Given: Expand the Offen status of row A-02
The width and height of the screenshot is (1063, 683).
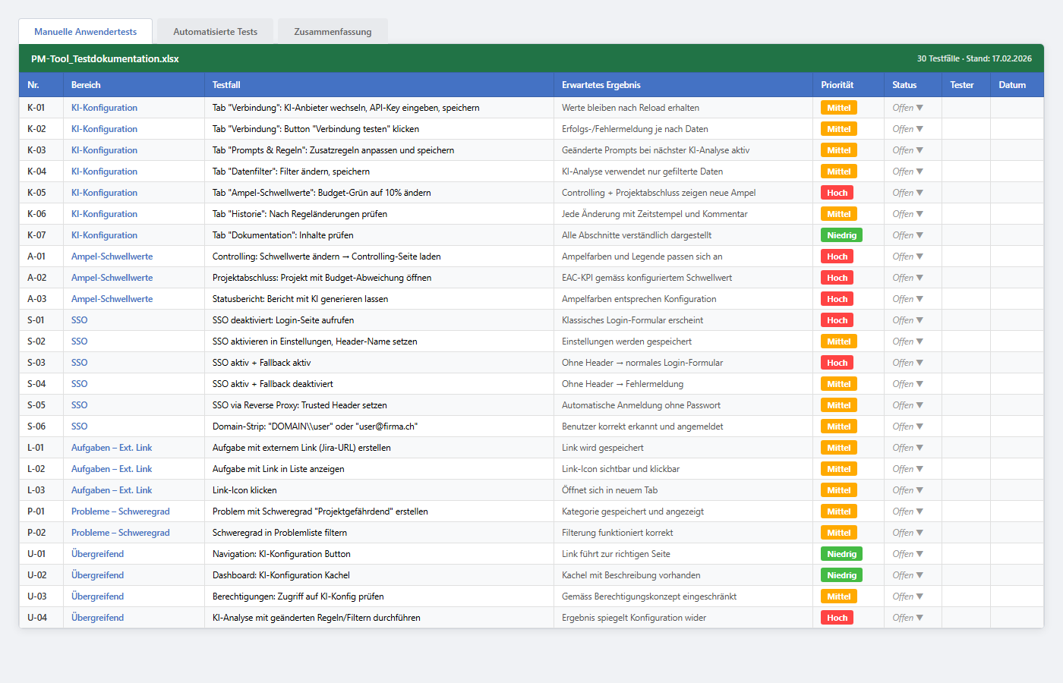Looking at the screenshot, I should pyautogui.click(x=908, y=278).
